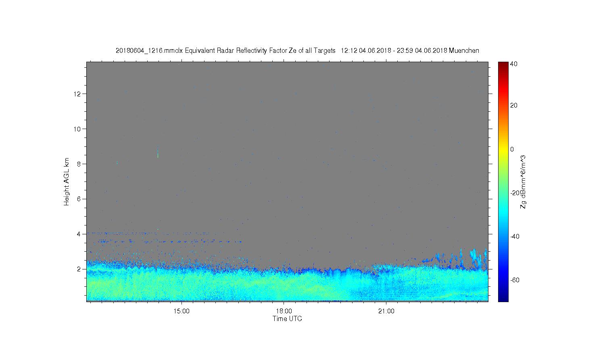The width and height of the screenshot is (605, 363).
Task: Click the height tick label '10'
Action: tap(77, 129)
